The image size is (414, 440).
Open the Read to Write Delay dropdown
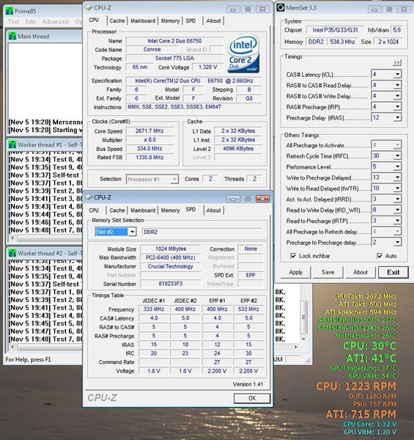397,210
